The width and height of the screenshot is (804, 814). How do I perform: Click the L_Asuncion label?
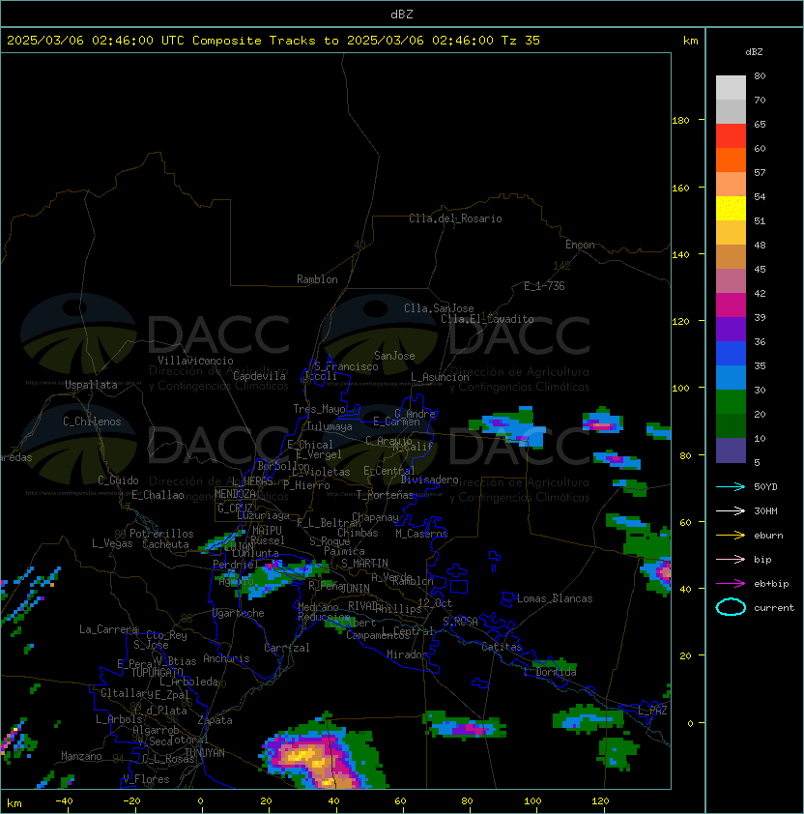(x=440, y=377)
